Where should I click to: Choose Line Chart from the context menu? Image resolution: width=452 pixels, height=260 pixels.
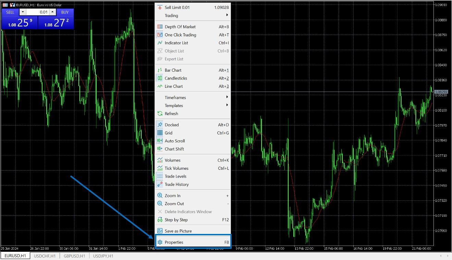[174, 86]
